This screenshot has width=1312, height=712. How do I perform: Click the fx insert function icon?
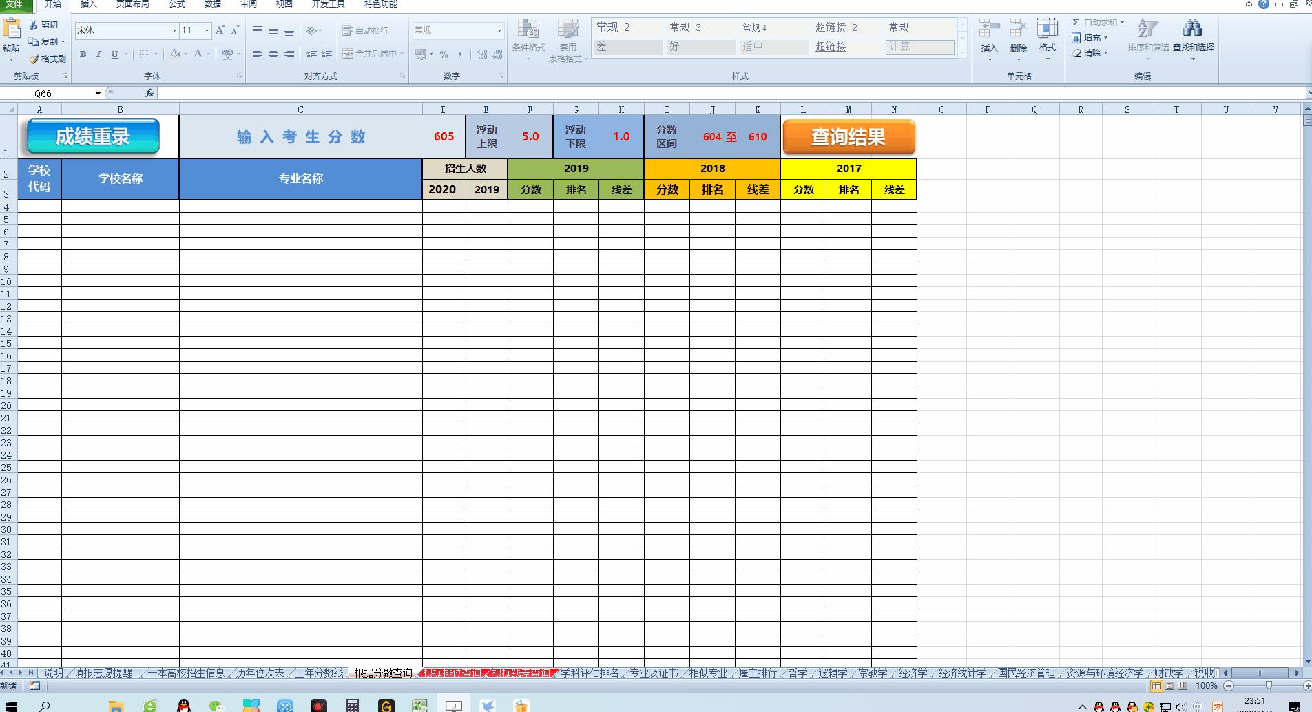point(149,93)
